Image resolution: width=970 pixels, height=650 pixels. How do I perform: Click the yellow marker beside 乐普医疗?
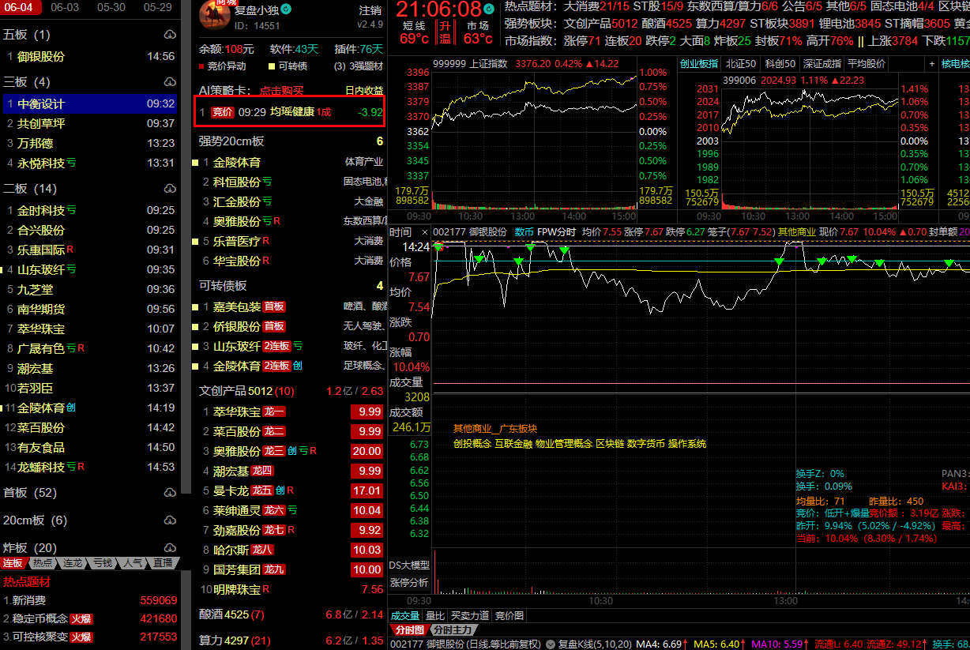[x=195, y=242]
